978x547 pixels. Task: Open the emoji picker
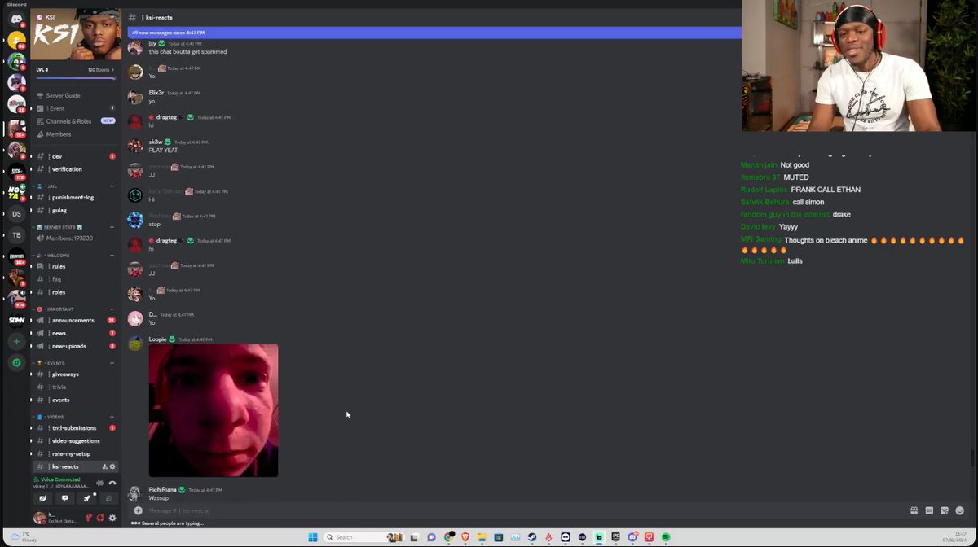(960, 510)
